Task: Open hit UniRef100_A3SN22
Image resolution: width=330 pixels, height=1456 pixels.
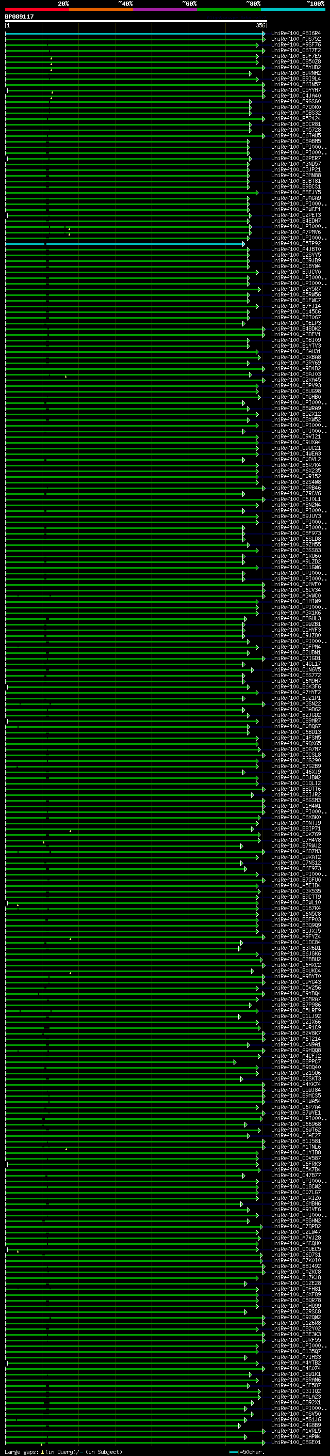Action: 296,703
